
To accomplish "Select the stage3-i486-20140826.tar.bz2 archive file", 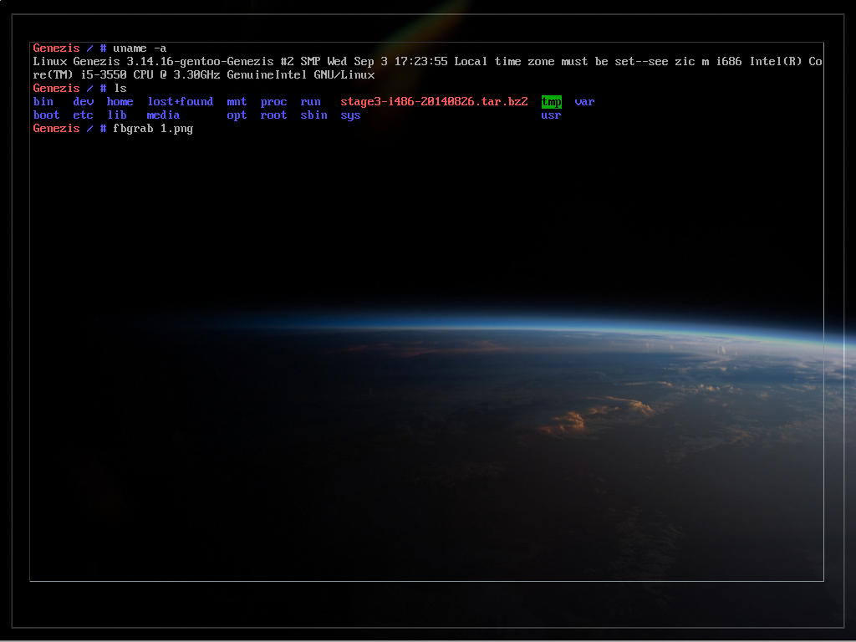I will tap(434, 102).
